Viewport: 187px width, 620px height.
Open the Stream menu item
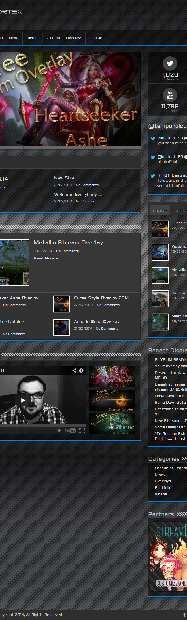pyautogui.click(x=53, y=38)
